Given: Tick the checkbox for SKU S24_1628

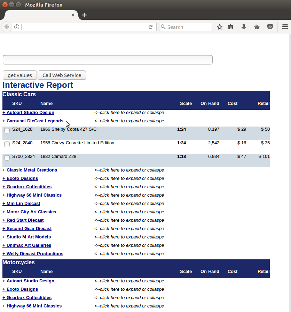Looking at the screenshot, I should pos(7,131).
